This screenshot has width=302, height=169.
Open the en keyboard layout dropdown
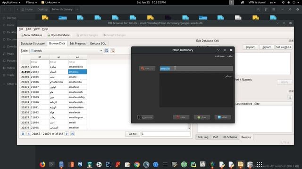[273, 2]
